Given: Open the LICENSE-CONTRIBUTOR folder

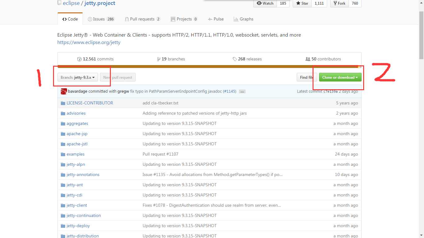Looking at the screenshot, I should click(x=90, y=103).
